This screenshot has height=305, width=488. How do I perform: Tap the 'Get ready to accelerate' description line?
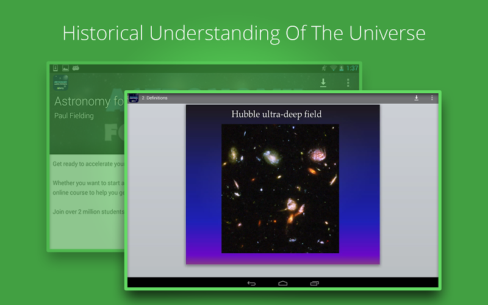88,164
